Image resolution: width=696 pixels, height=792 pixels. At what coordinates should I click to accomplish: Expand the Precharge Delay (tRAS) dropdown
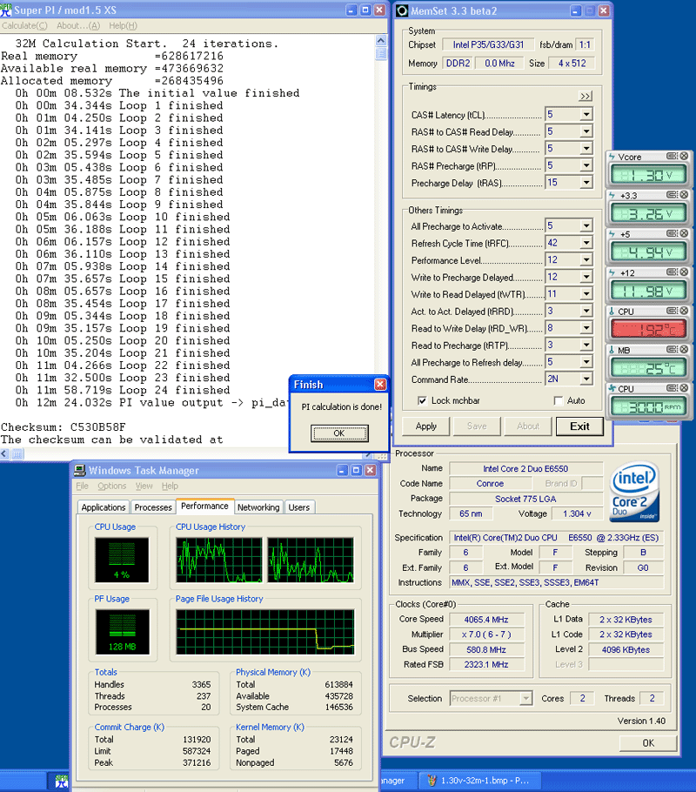(x=586, y=183)
